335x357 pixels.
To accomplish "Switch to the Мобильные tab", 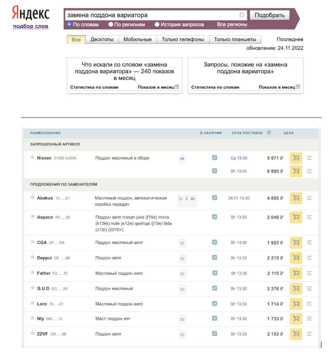I will tap(137, 39).
